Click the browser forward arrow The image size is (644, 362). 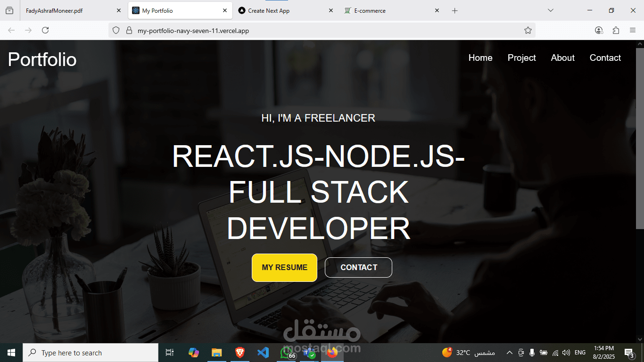pos(28,30)
